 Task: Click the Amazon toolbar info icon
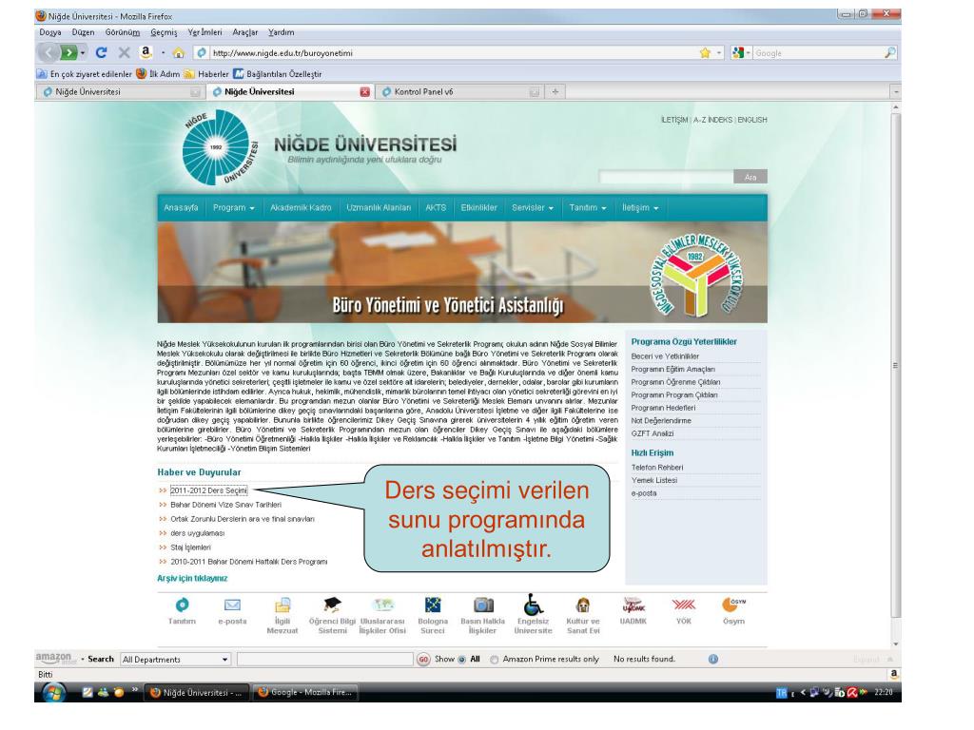(713, 660)
